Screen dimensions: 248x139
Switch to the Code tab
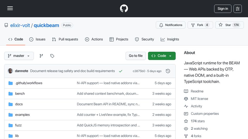[x=16, y=39]
